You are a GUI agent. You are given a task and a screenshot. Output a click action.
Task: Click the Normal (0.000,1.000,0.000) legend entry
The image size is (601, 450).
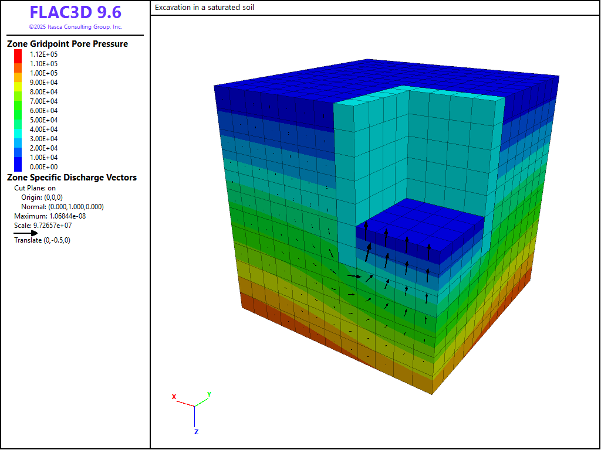click(x=62, y=207)
